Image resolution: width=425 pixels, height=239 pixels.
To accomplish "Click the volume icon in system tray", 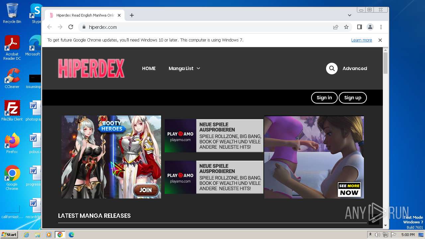I will pyautogui.click(x=378, y=235).
